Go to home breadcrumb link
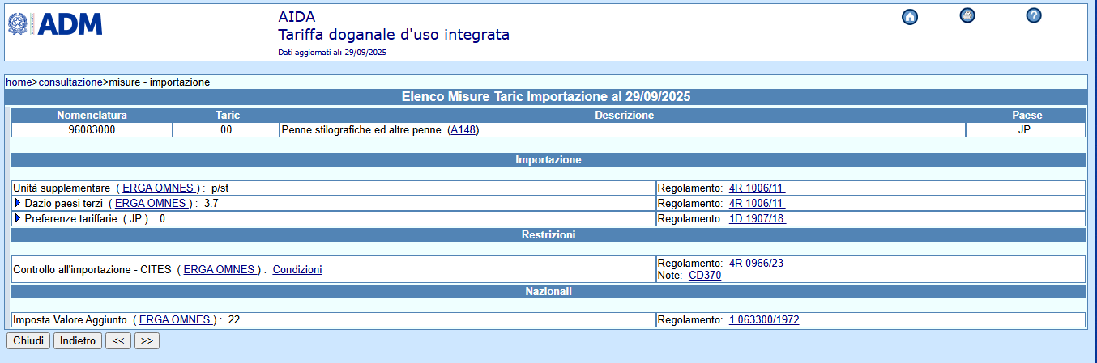The width and height of the screenshot is (1097, 363). point(19,82)
